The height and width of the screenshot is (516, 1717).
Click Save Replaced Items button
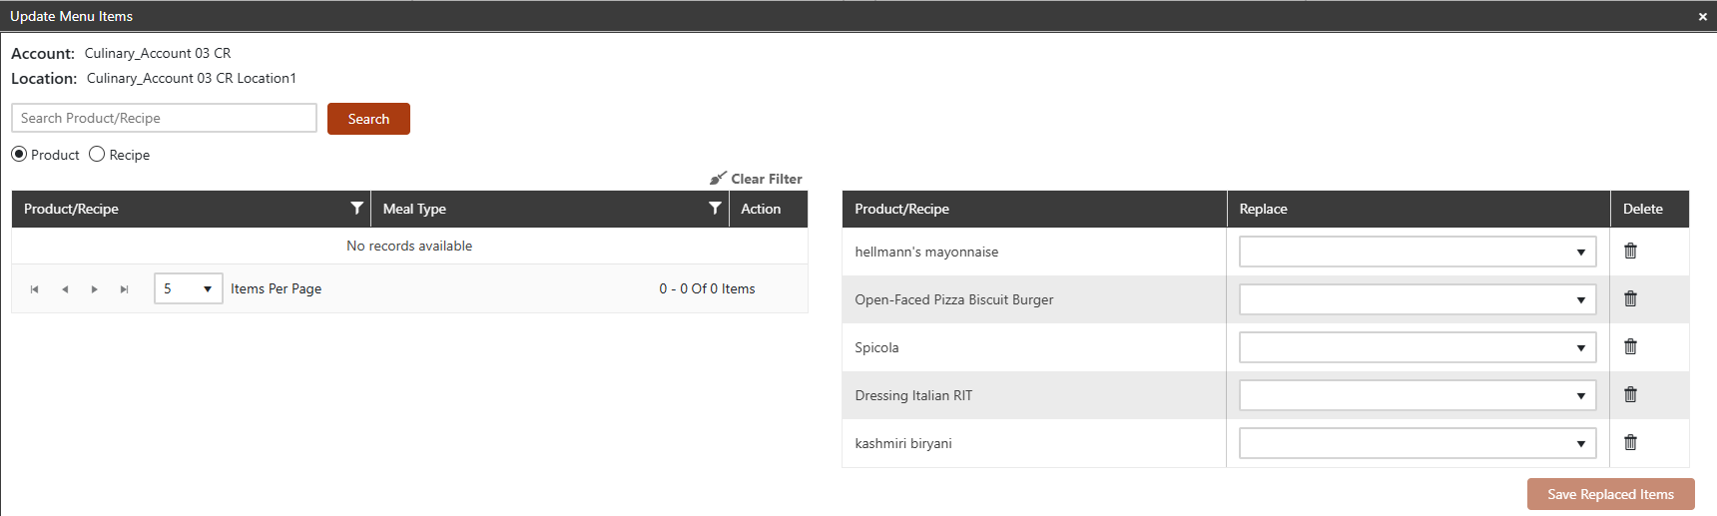1610,494
